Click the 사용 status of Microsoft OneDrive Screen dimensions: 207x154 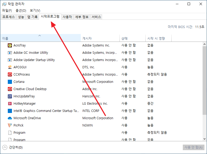[x=124, y=118]
